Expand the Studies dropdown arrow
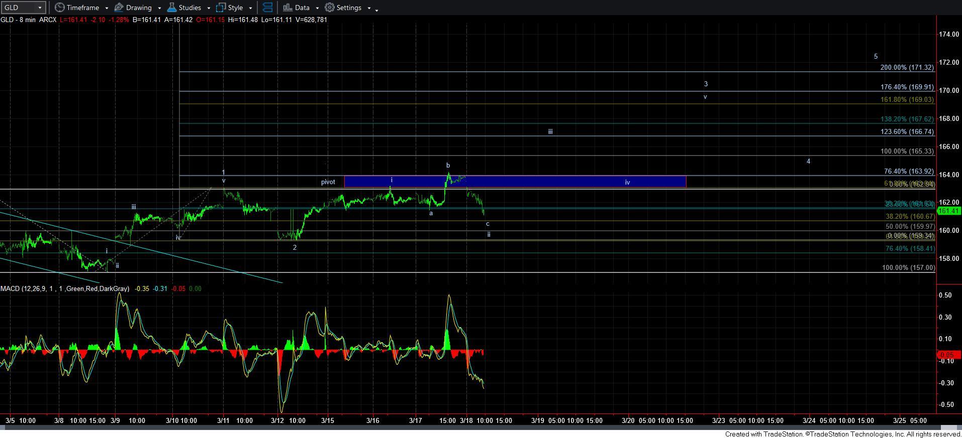The height and width of the screenshot is (438, 962). 209,8
